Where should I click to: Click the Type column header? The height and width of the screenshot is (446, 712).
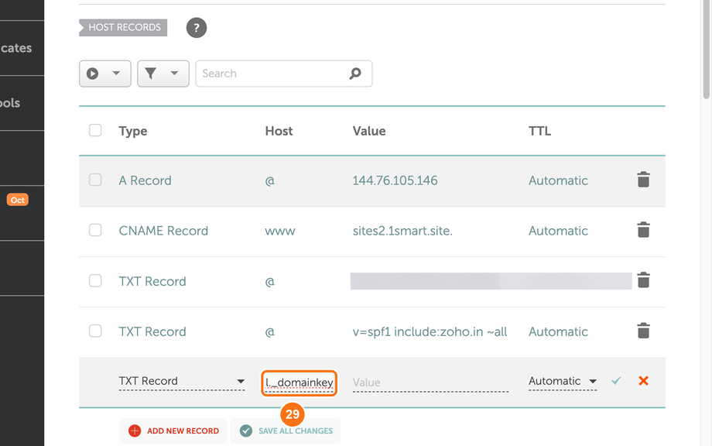133,132
